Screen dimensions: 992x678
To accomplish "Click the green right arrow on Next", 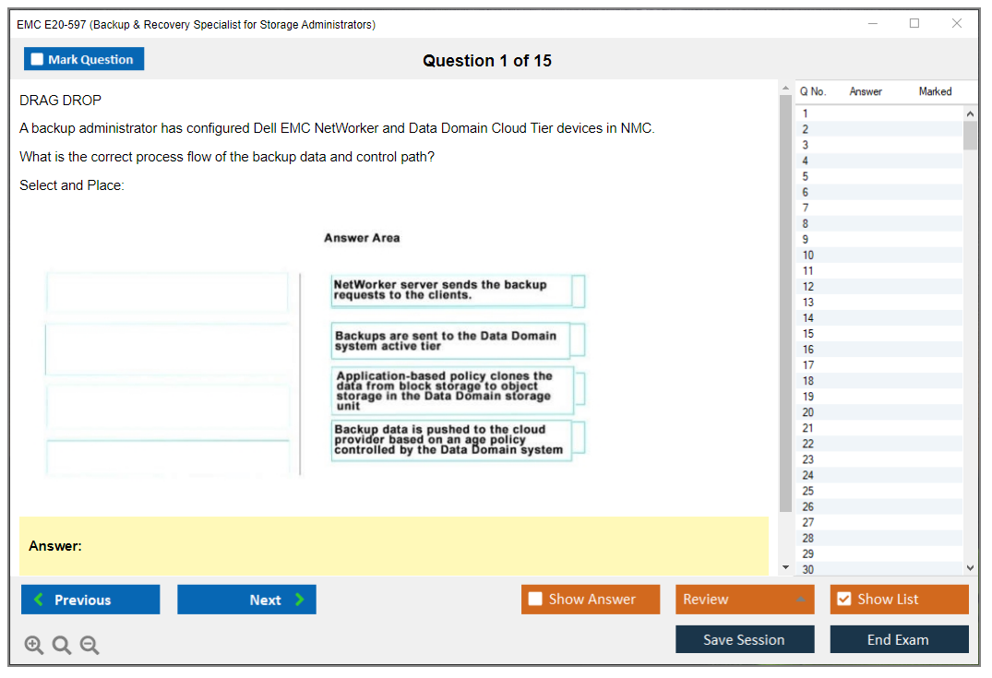I will (x=300, y=600).
